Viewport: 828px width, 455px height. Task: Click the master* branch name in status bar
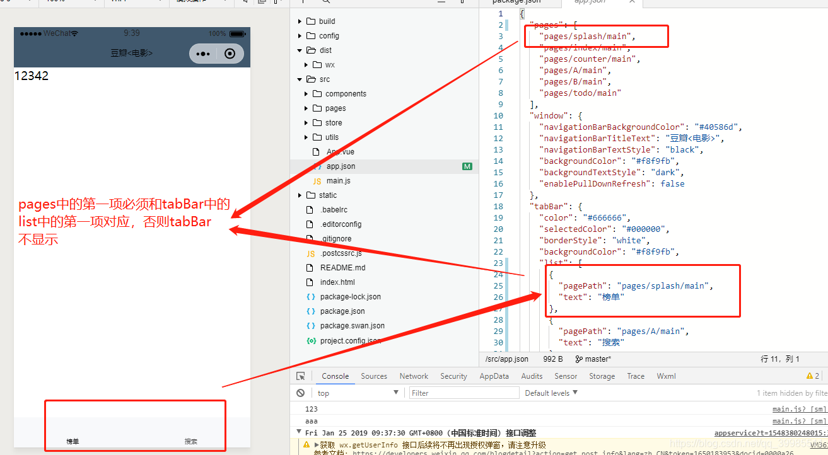(x=598, y=359)
